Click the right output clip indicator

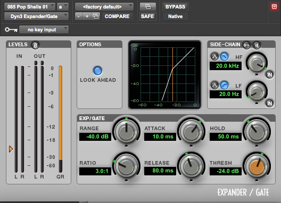point(42,63)
